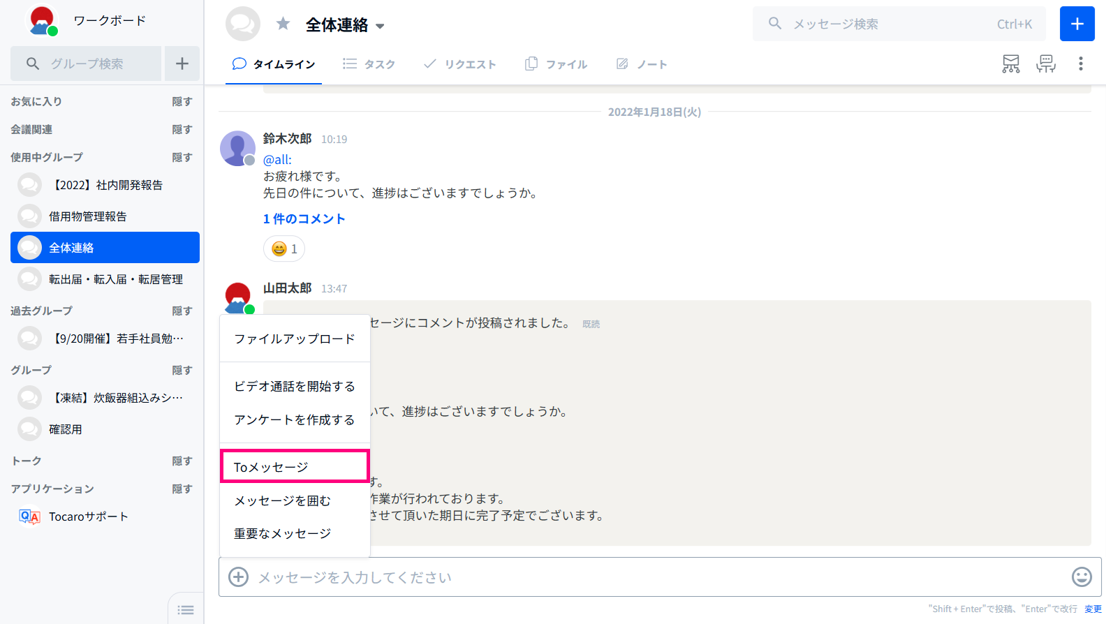Click the circled plus attach icon
Screen dimensions: 1106x624
pos(239,577)
